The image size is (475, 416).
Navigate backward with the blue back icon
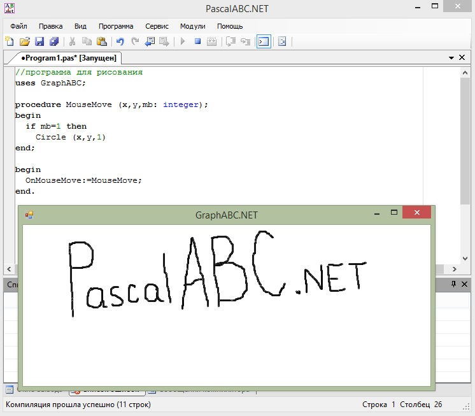point(150,41)
